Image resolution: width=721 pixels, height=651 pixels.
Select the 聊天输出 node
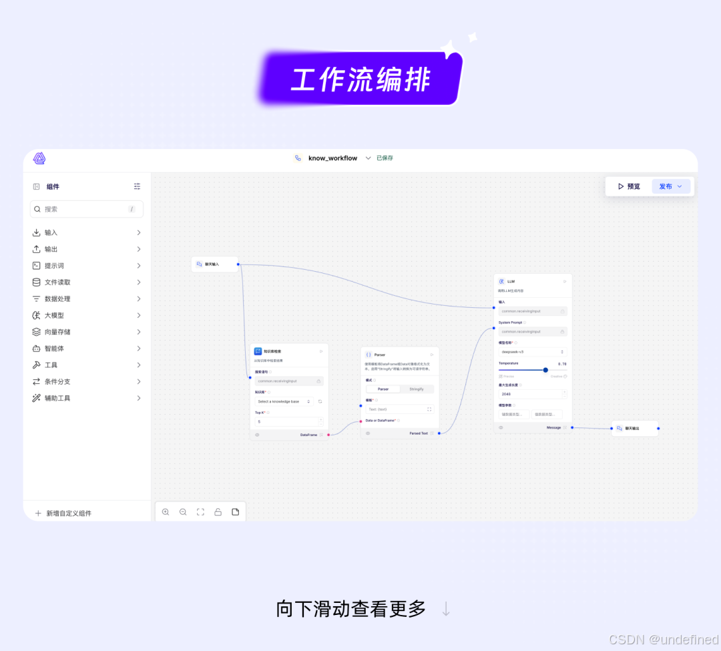point(635,429)
